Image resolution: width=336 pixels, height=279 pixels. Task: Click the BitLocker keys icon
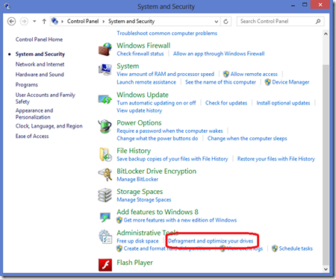pyautogui.click(x=105, y=175)
